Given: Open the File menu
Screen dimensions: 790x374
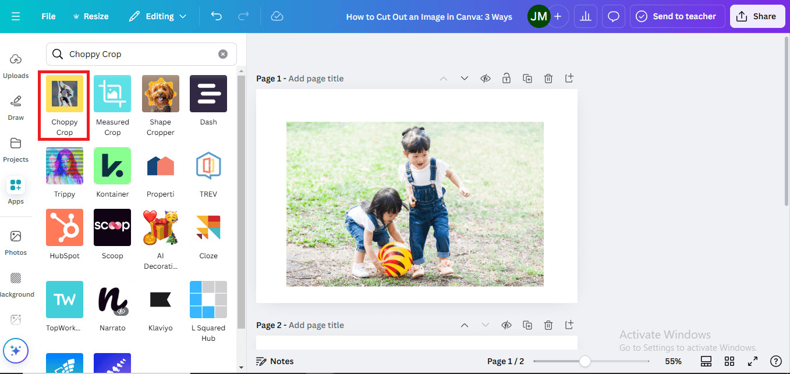Looking at the screenshot, I should pyautogui.click(x=48, y=16).
